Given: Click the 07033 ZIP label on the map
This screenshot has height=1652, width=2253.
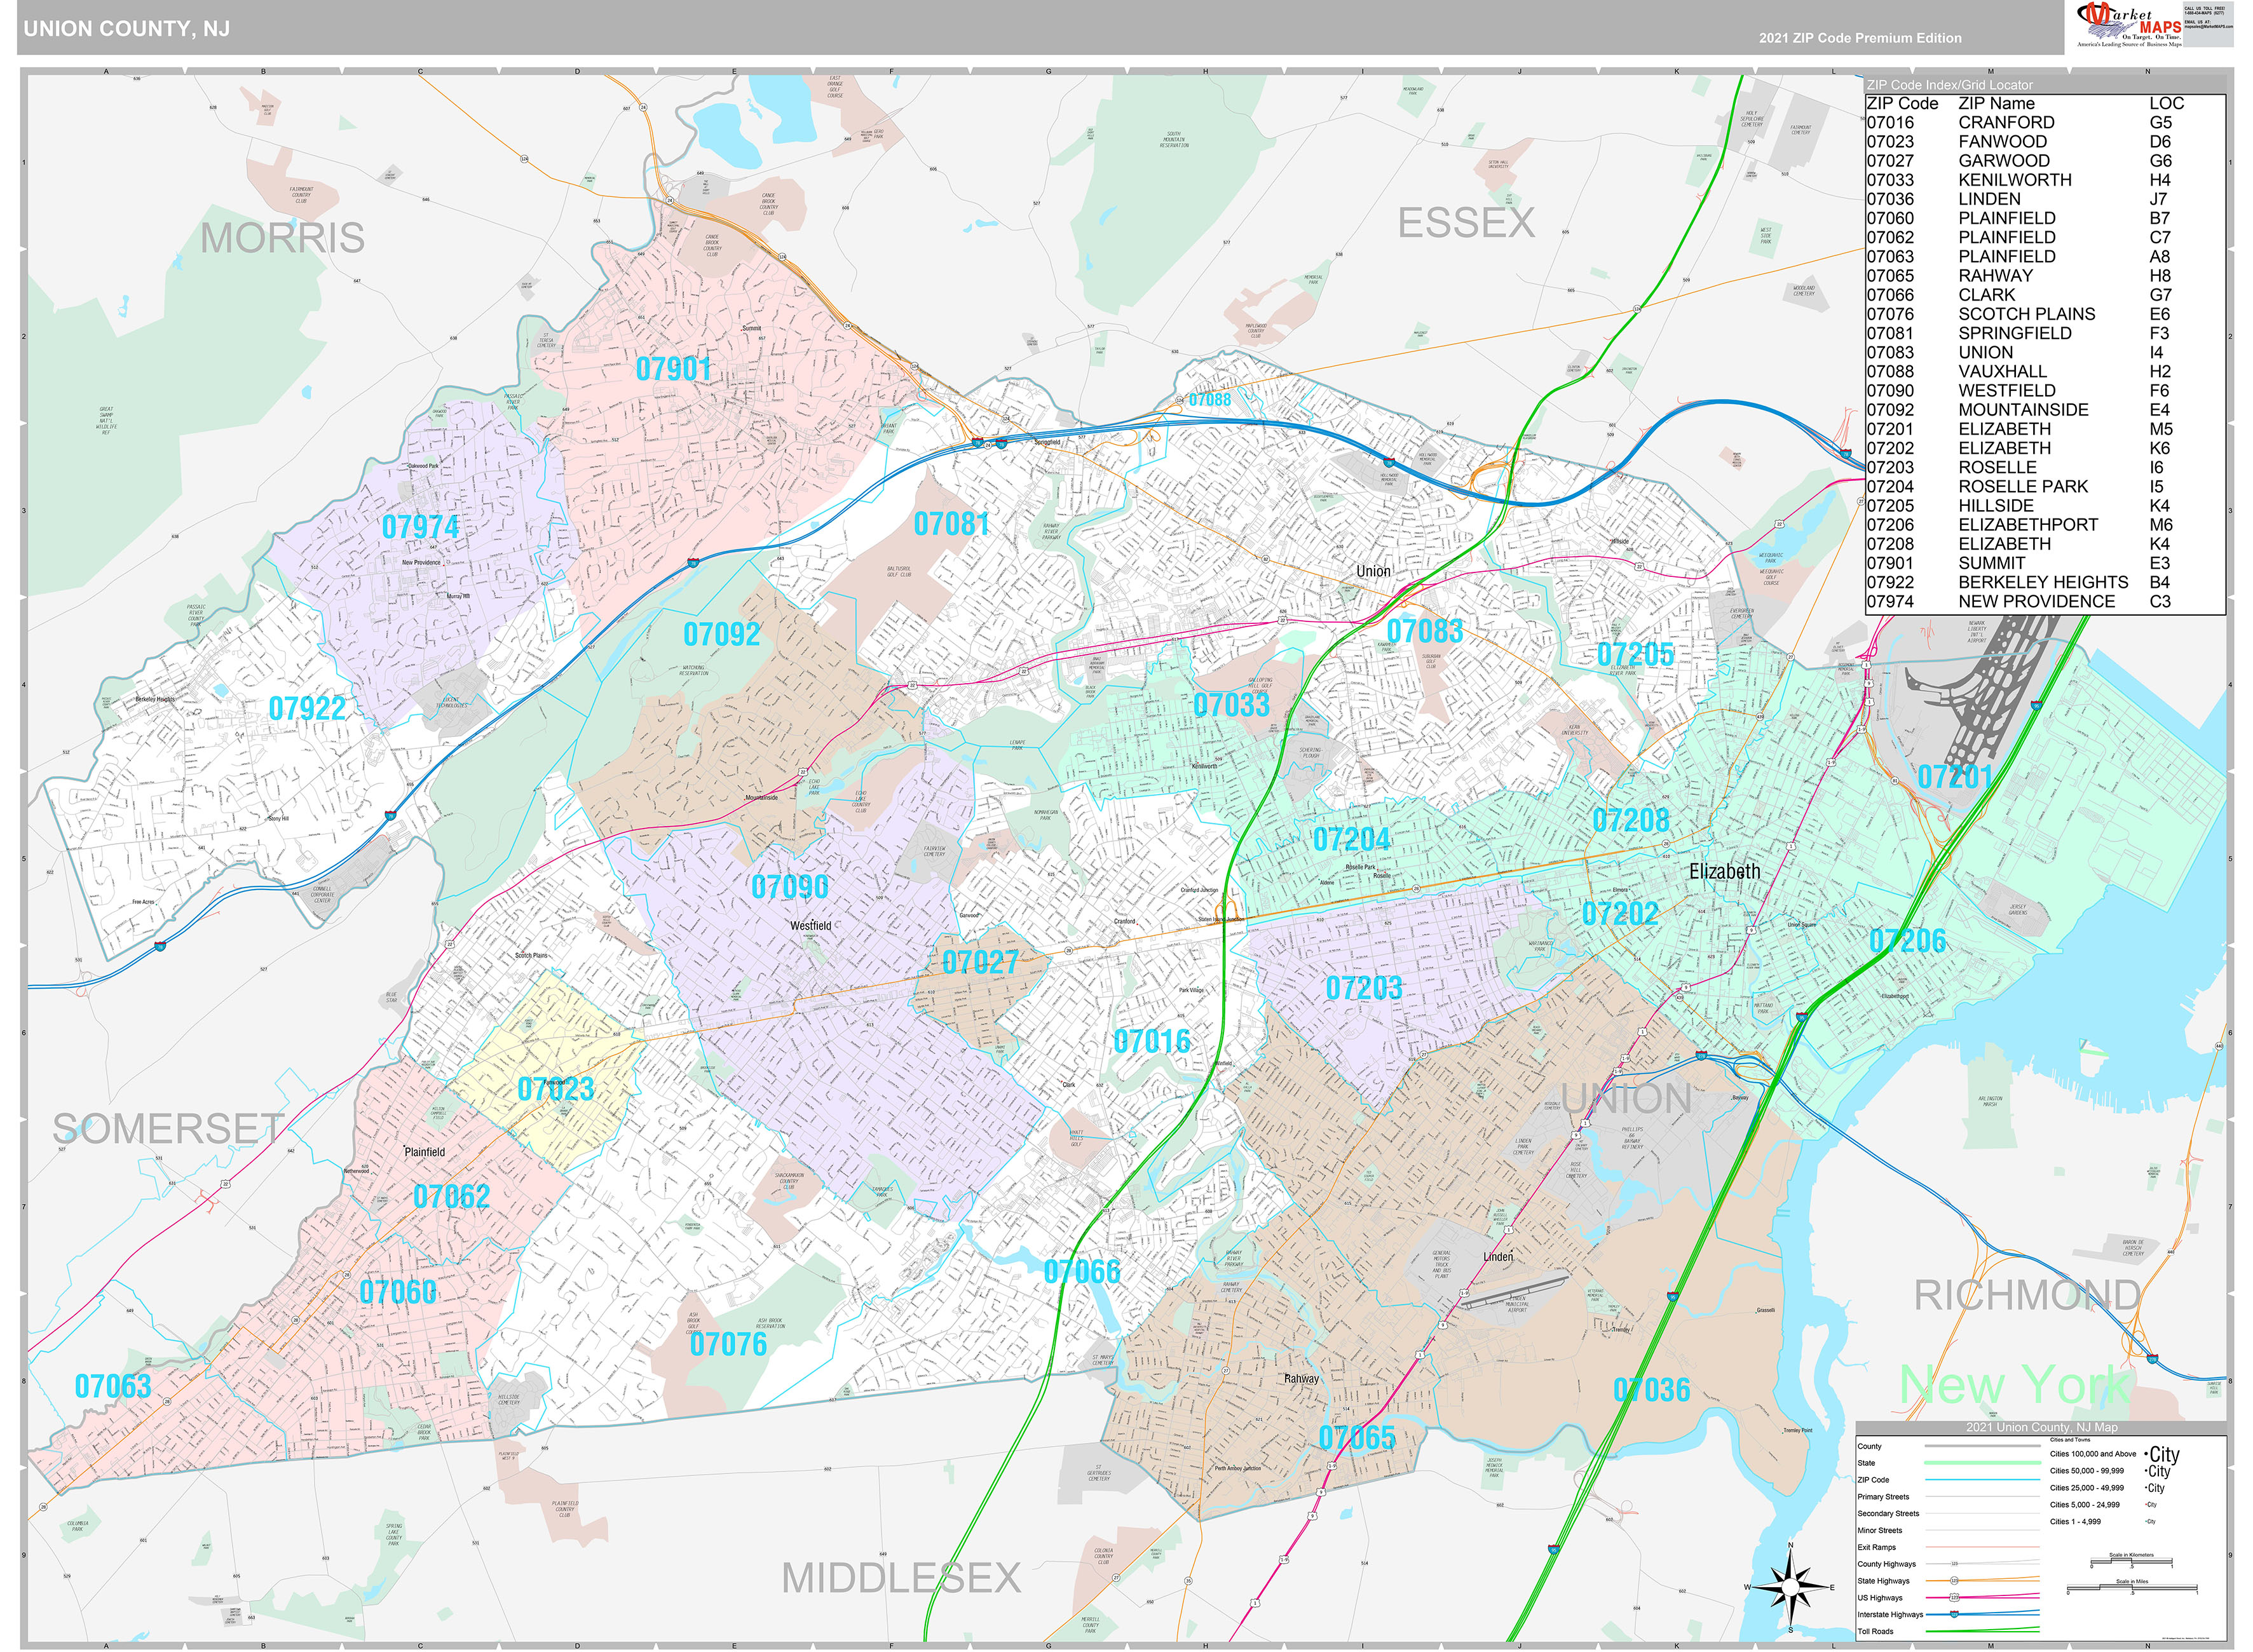Looking at the screenshot, I should coord(1231,705).
